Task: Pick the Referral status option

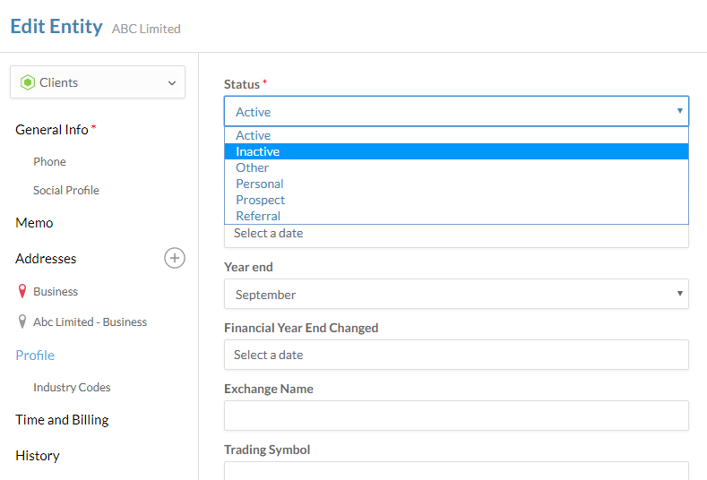Action: tap(258, 216)
